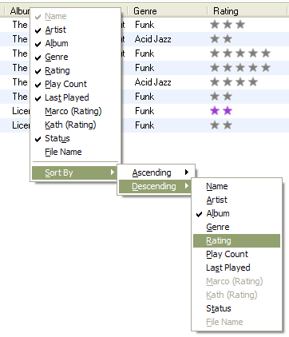The height and width of the screenshot is (337, 289).
Task: Select the checked Album sort option
Action: [218, 213]
